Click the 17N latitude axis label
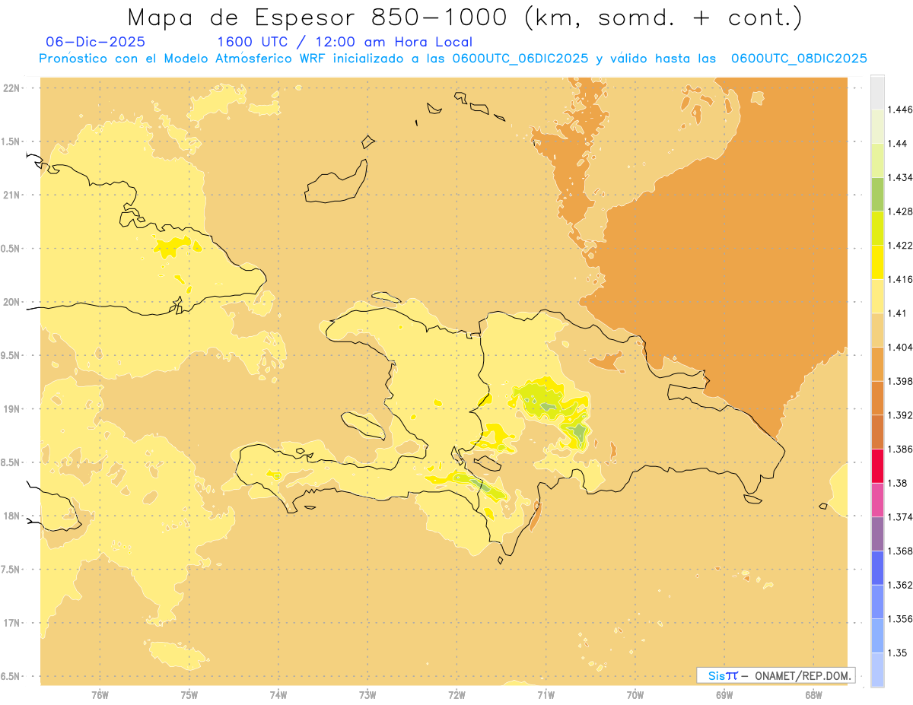Image resolution: width=913 pixels, height=705 pixels. click(13, 624)
